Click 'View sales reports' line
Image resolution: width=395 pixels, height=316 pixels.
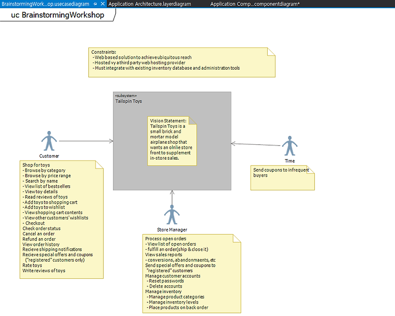(x=163, y=255)
